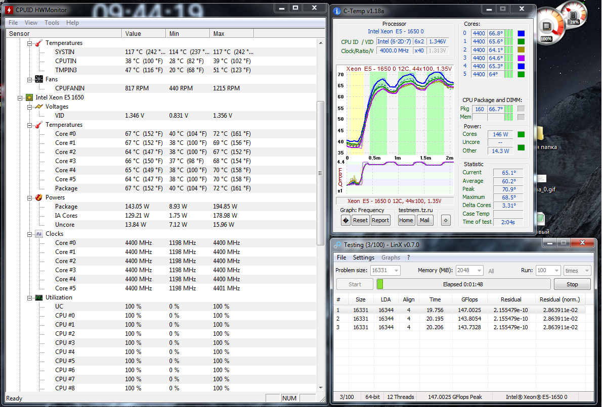
Task: Click the Residual (norm.) column header
Action: (x=560, y=300)
